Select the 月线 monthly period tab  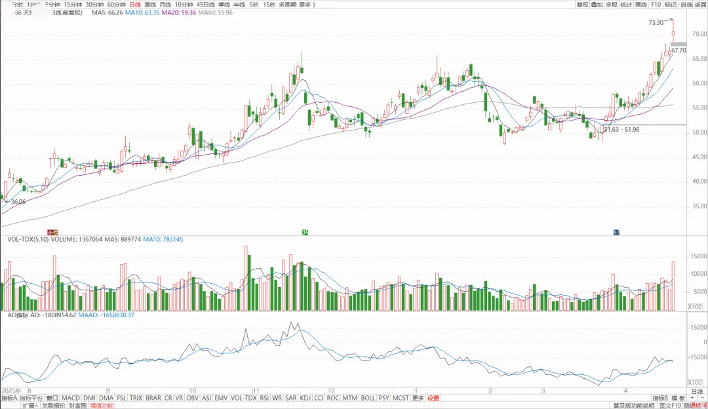165,5
